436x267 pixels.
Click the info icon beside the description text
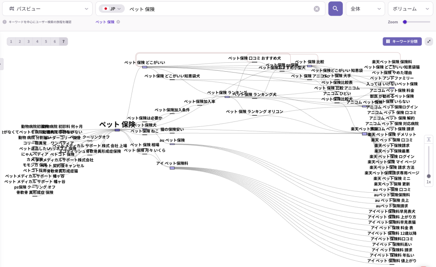pos(4,22)
